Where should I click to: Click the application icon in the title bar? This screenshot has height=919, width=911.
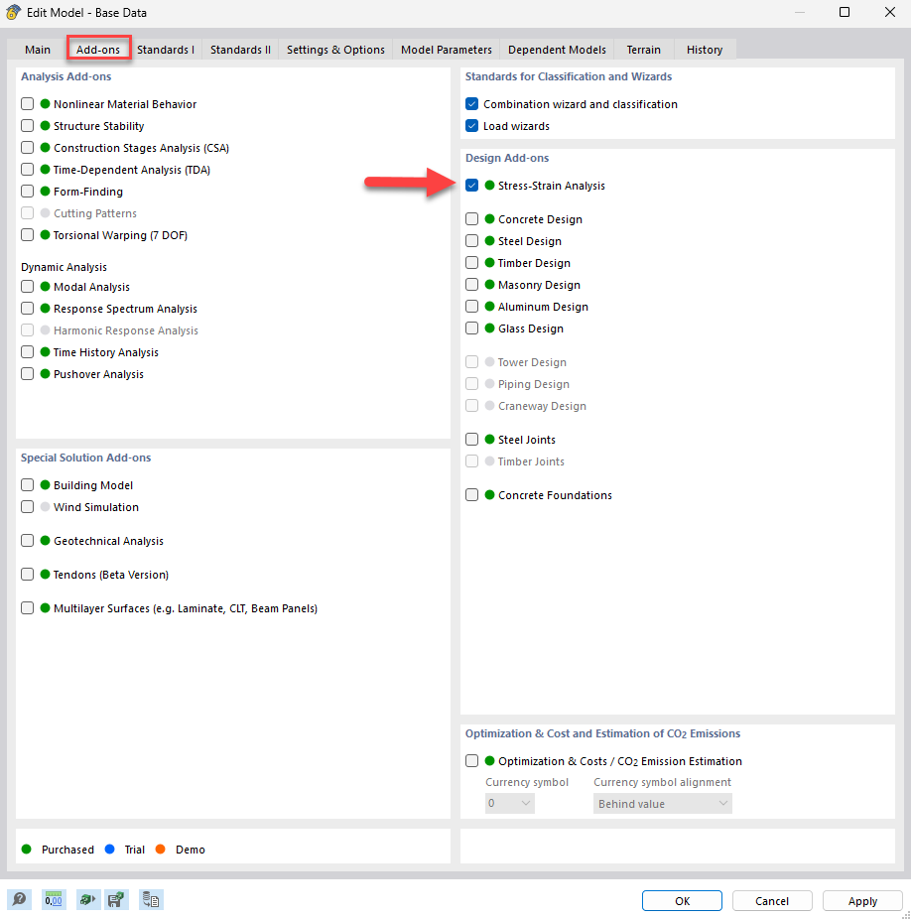click(x=14, y=12)
